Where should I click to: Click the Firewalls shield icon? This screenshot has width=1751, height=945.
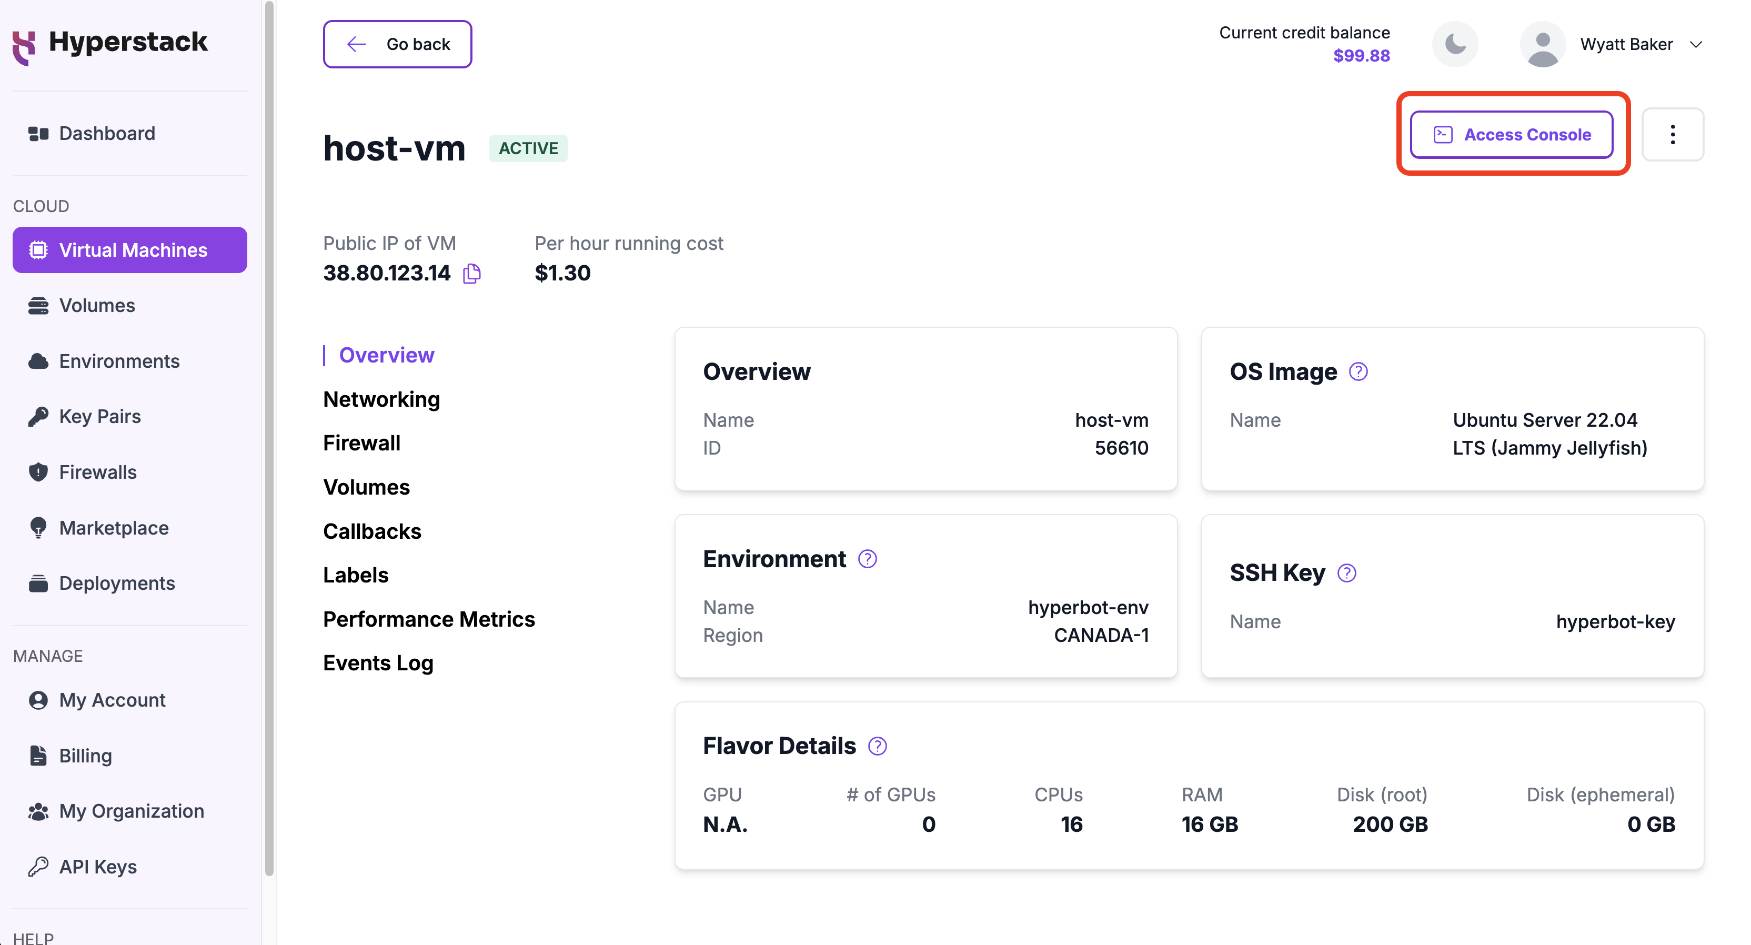point(38,472)
